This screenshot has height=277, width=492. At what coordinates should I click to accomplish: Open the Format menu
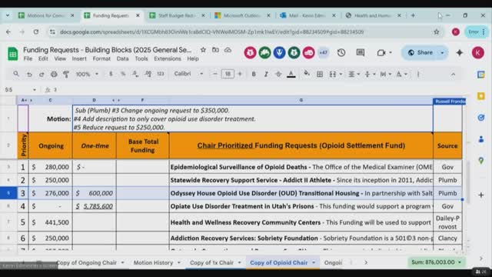point(101,58)
